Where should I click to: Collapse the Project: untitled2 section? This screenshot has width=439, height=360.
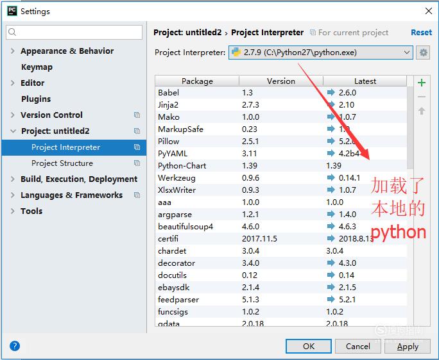click(13, 131)
